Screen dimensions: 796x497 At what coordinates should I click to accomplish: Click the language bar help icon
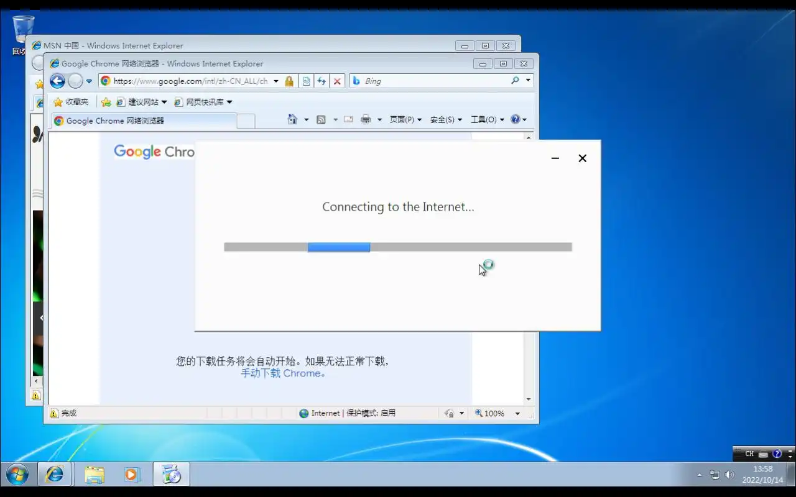pos(777,454)
